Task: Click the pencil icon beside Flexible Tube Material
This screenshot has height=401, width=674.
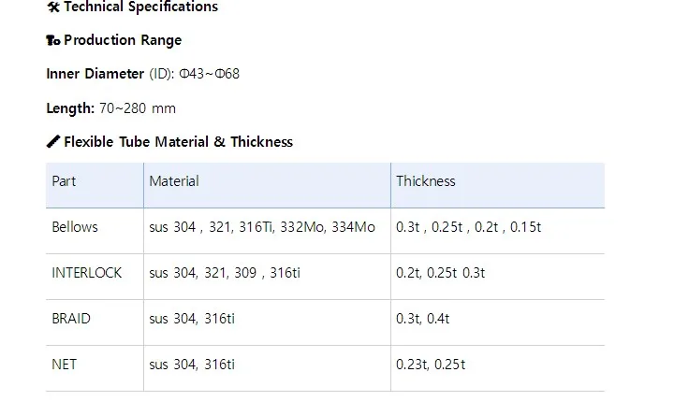Action: 52,142
